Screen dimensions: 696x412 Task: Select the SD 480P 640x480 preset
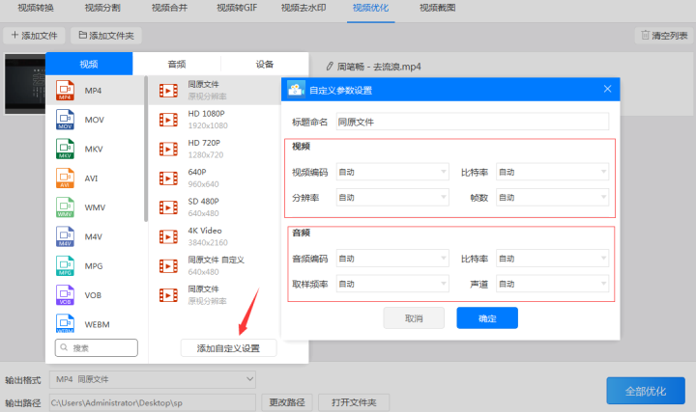tap(213, 207)
